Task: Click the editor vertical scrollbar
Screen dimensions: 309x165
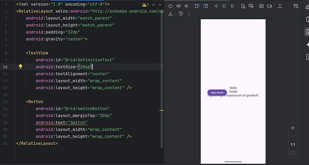Action: tap(162, 79)
